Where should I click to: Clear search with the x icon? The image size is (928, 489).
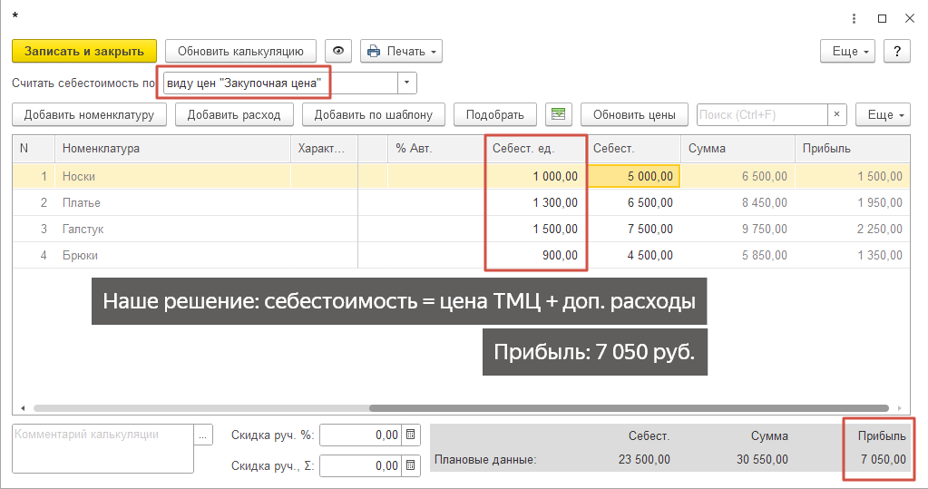[837, 115]
